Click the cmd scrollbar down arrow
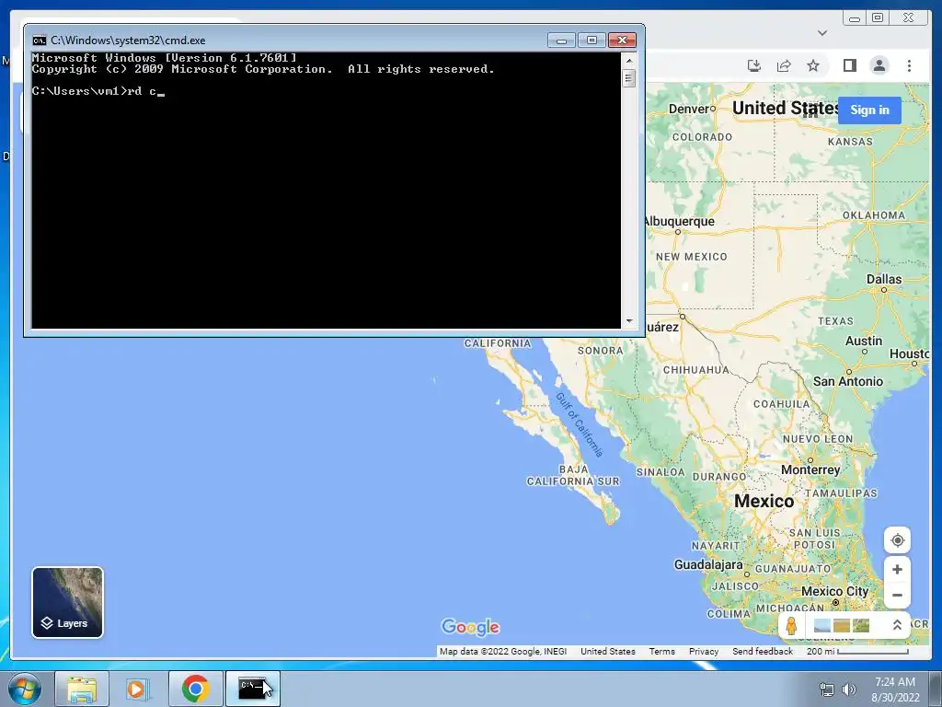This screenshot has height=707, width=942. (x=629, y=321)
